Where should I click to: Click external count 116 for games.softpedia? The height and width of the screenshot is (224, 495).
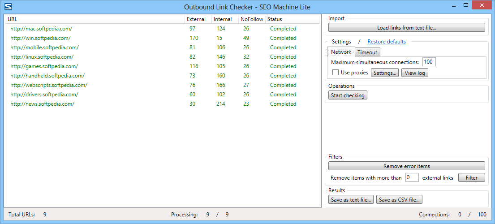[194, 67]
